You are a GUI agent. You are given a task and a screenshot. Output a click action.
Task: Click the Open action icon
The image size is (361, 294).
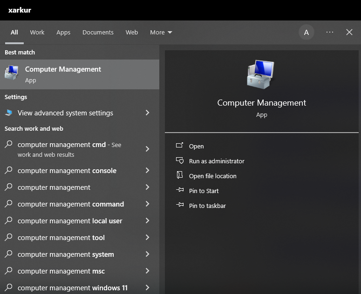coord(179,145)
